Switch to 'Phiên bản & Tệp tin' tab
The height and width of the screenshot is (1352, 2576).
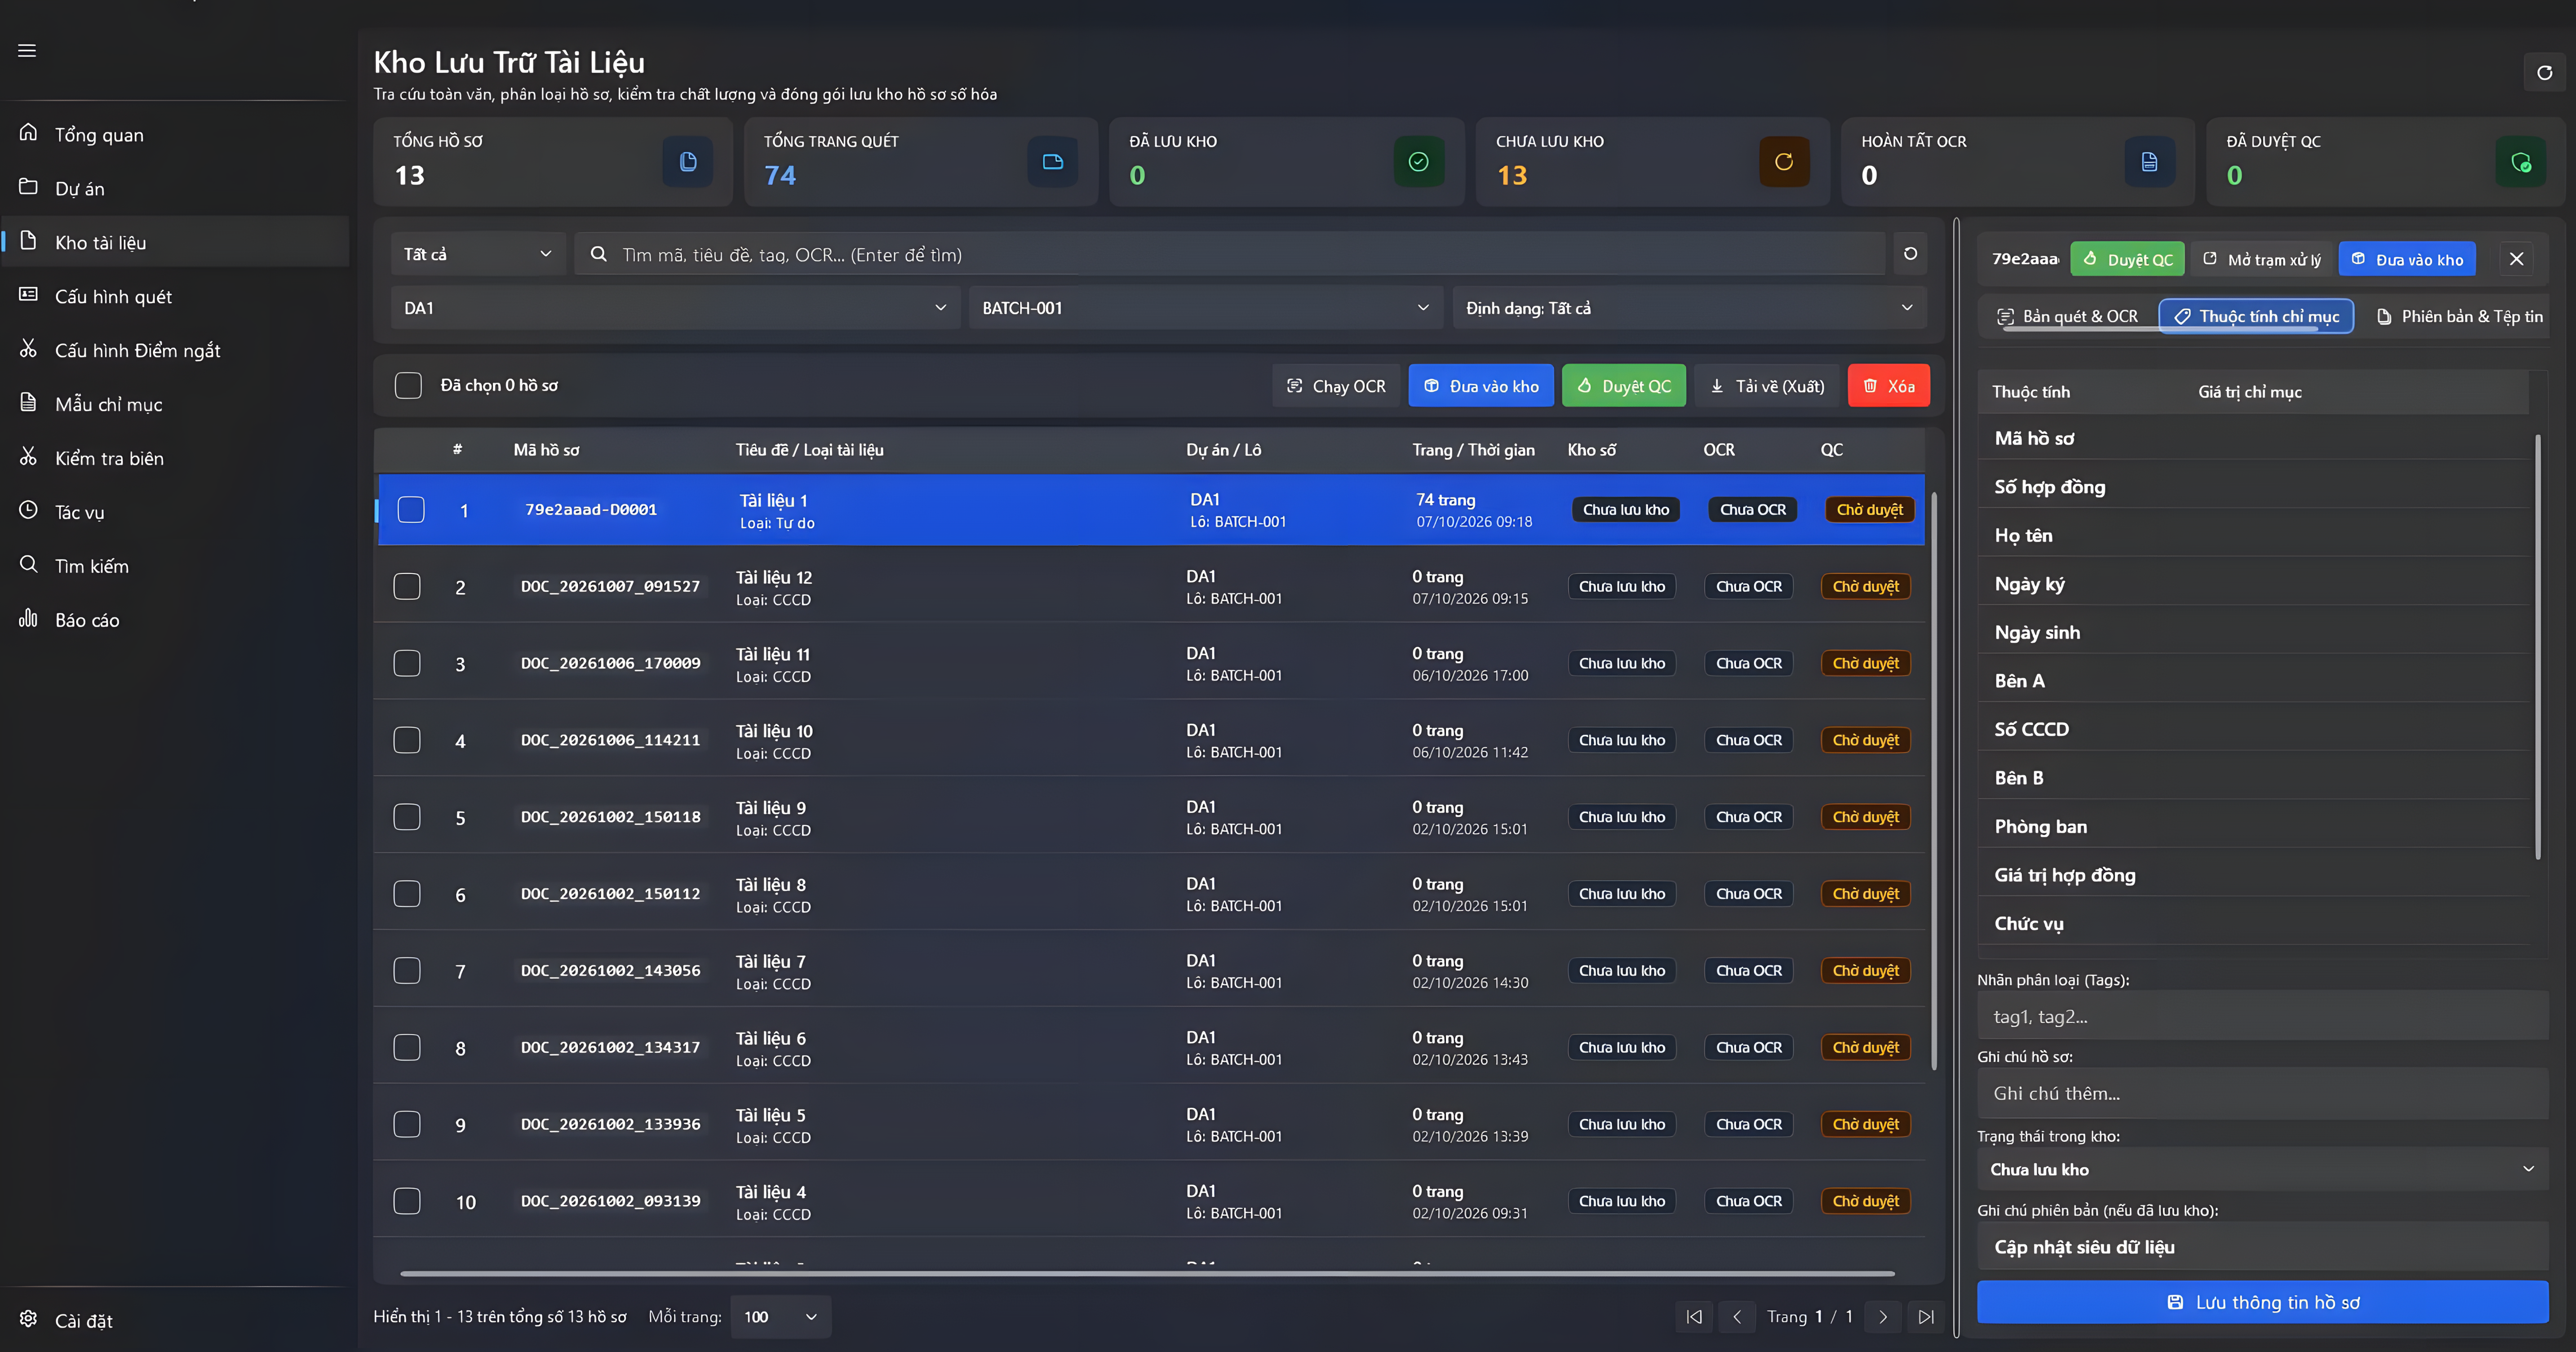click(2459, 316)
